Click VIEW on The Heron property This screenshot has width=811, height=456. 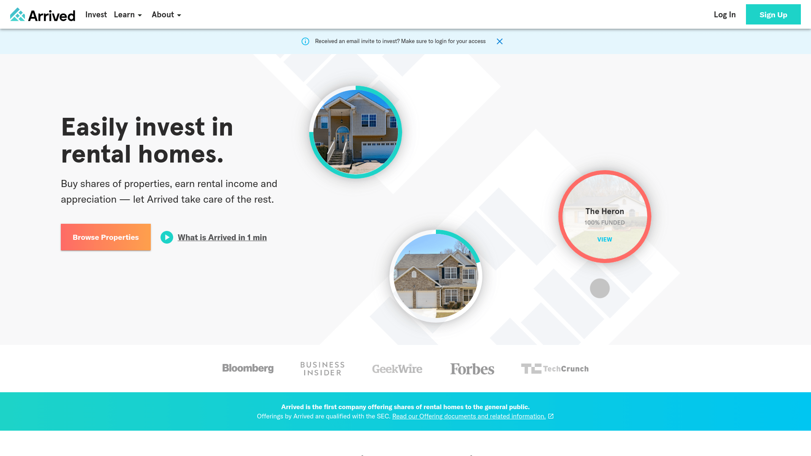(x=604, y=239)
